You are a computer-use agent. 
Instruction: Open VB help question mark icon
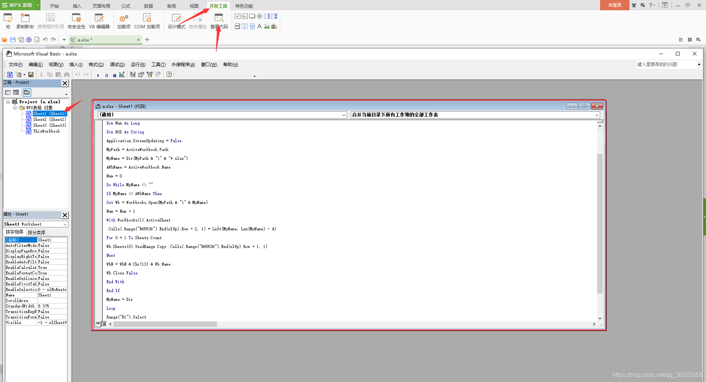(x=169, y=75)
